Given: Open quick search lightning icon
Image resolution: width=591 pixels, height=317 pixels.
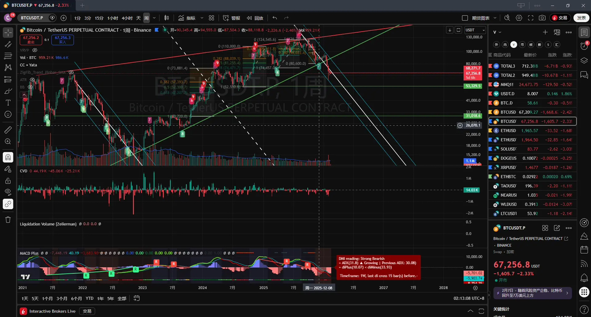Looking at the screenshot, I should point(507,18).
